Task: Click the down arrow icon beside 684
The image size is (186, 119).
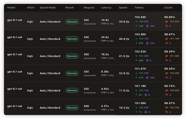Action: click(136, 60)
